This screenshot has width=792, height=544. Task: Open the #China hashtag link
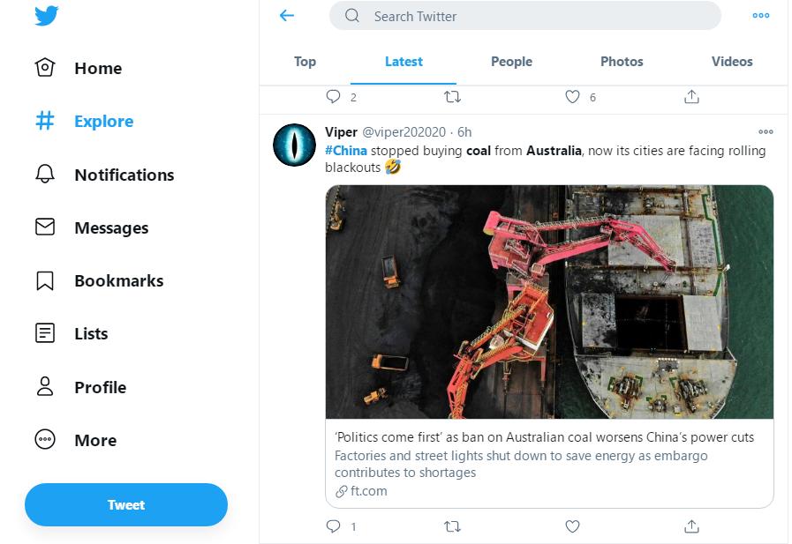point(346,151)
